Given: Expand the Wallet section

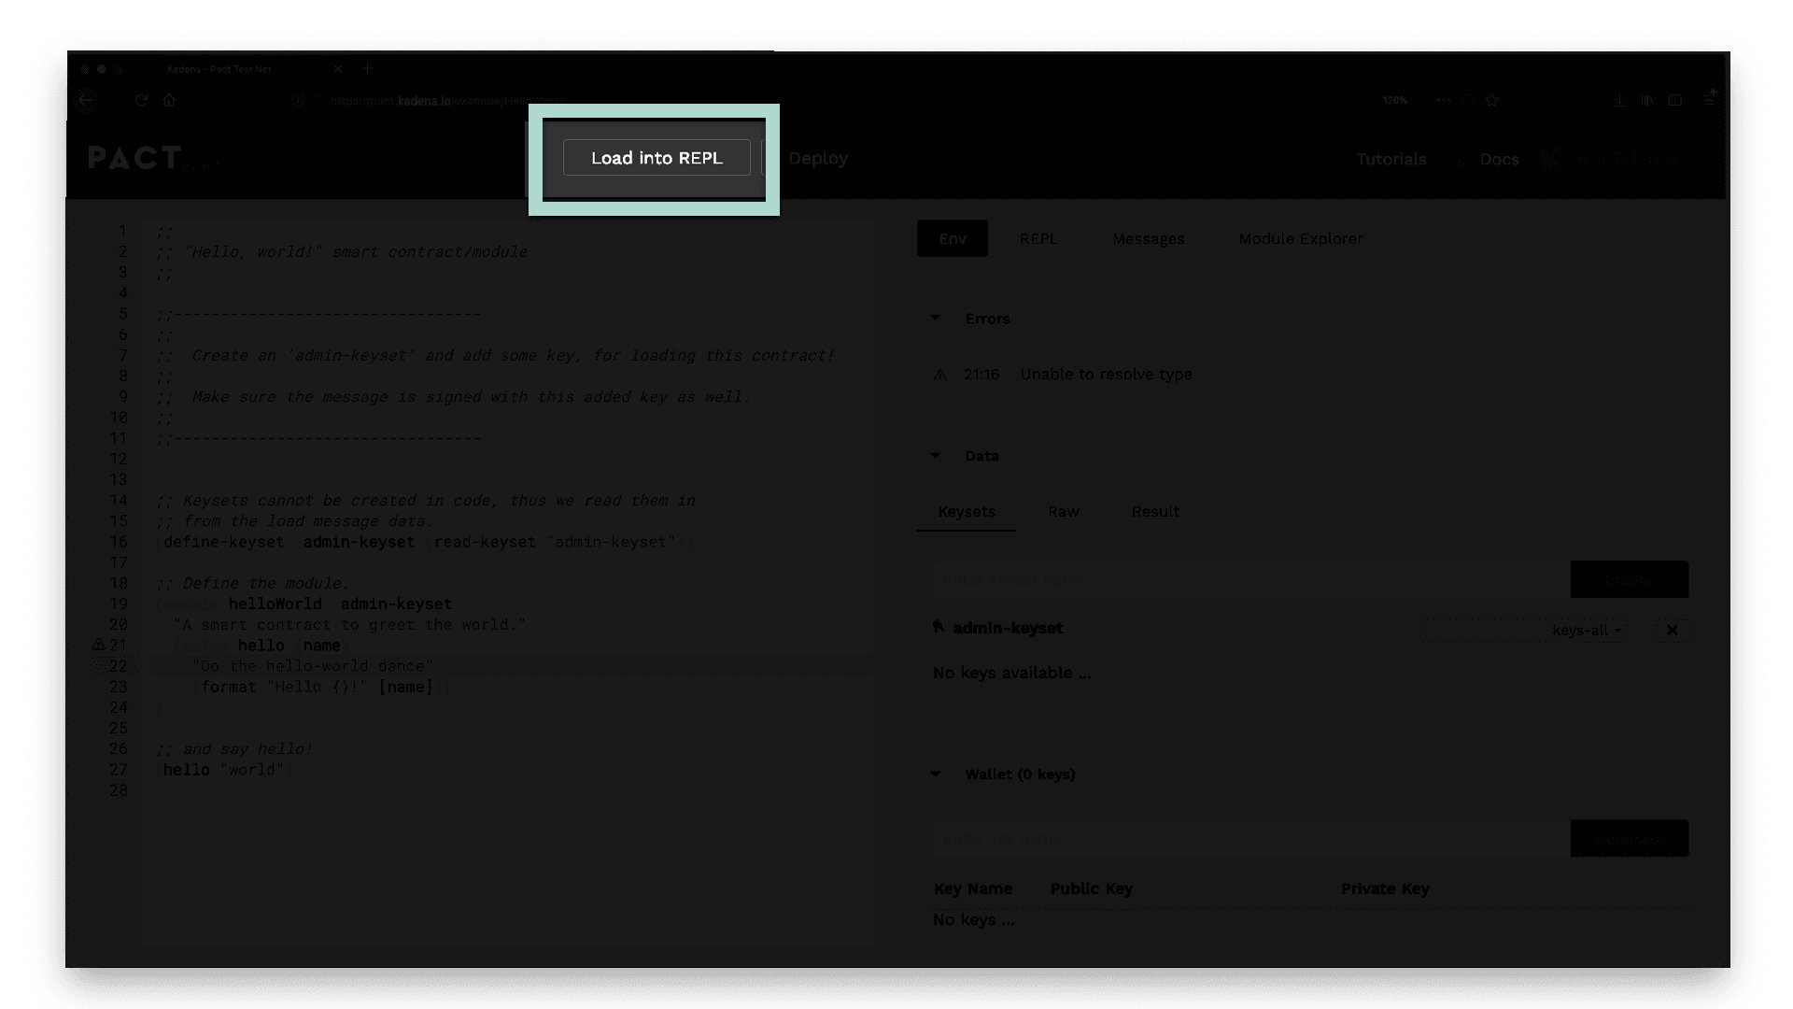Looking at the screenshot, I should pos(935,773).
